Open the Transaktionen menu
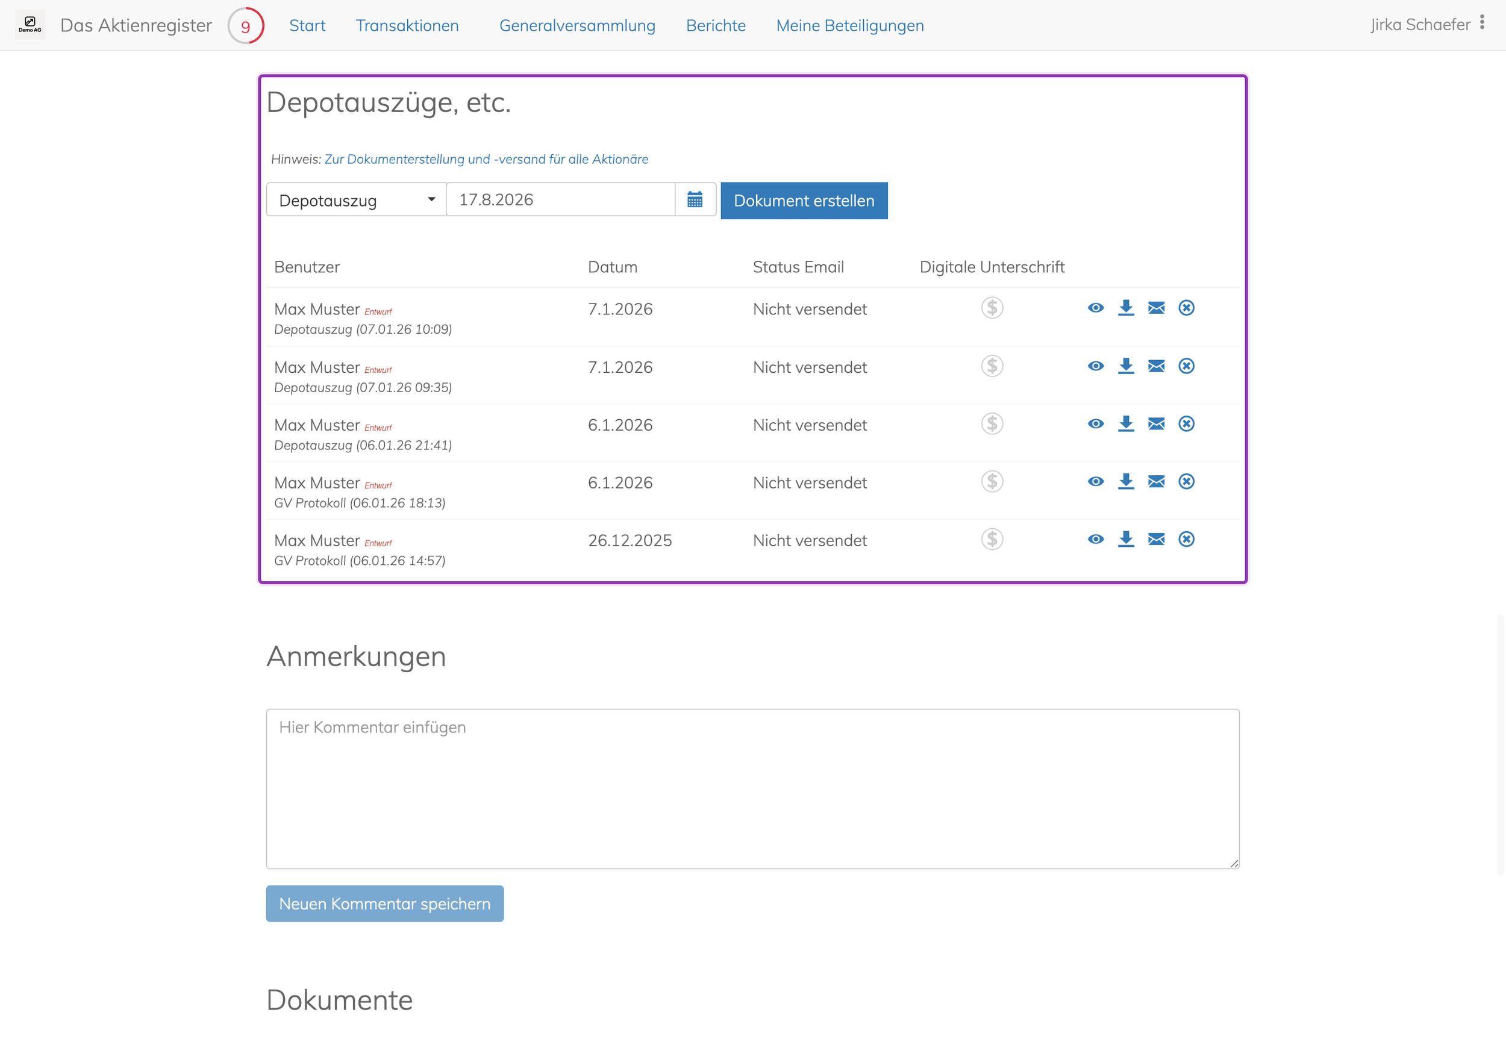1506x1054 pixels. point(407,25)
